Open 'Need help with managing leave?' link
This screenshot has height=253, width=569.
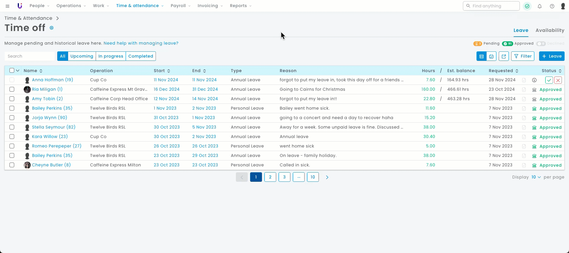click(x=141, y=43)
